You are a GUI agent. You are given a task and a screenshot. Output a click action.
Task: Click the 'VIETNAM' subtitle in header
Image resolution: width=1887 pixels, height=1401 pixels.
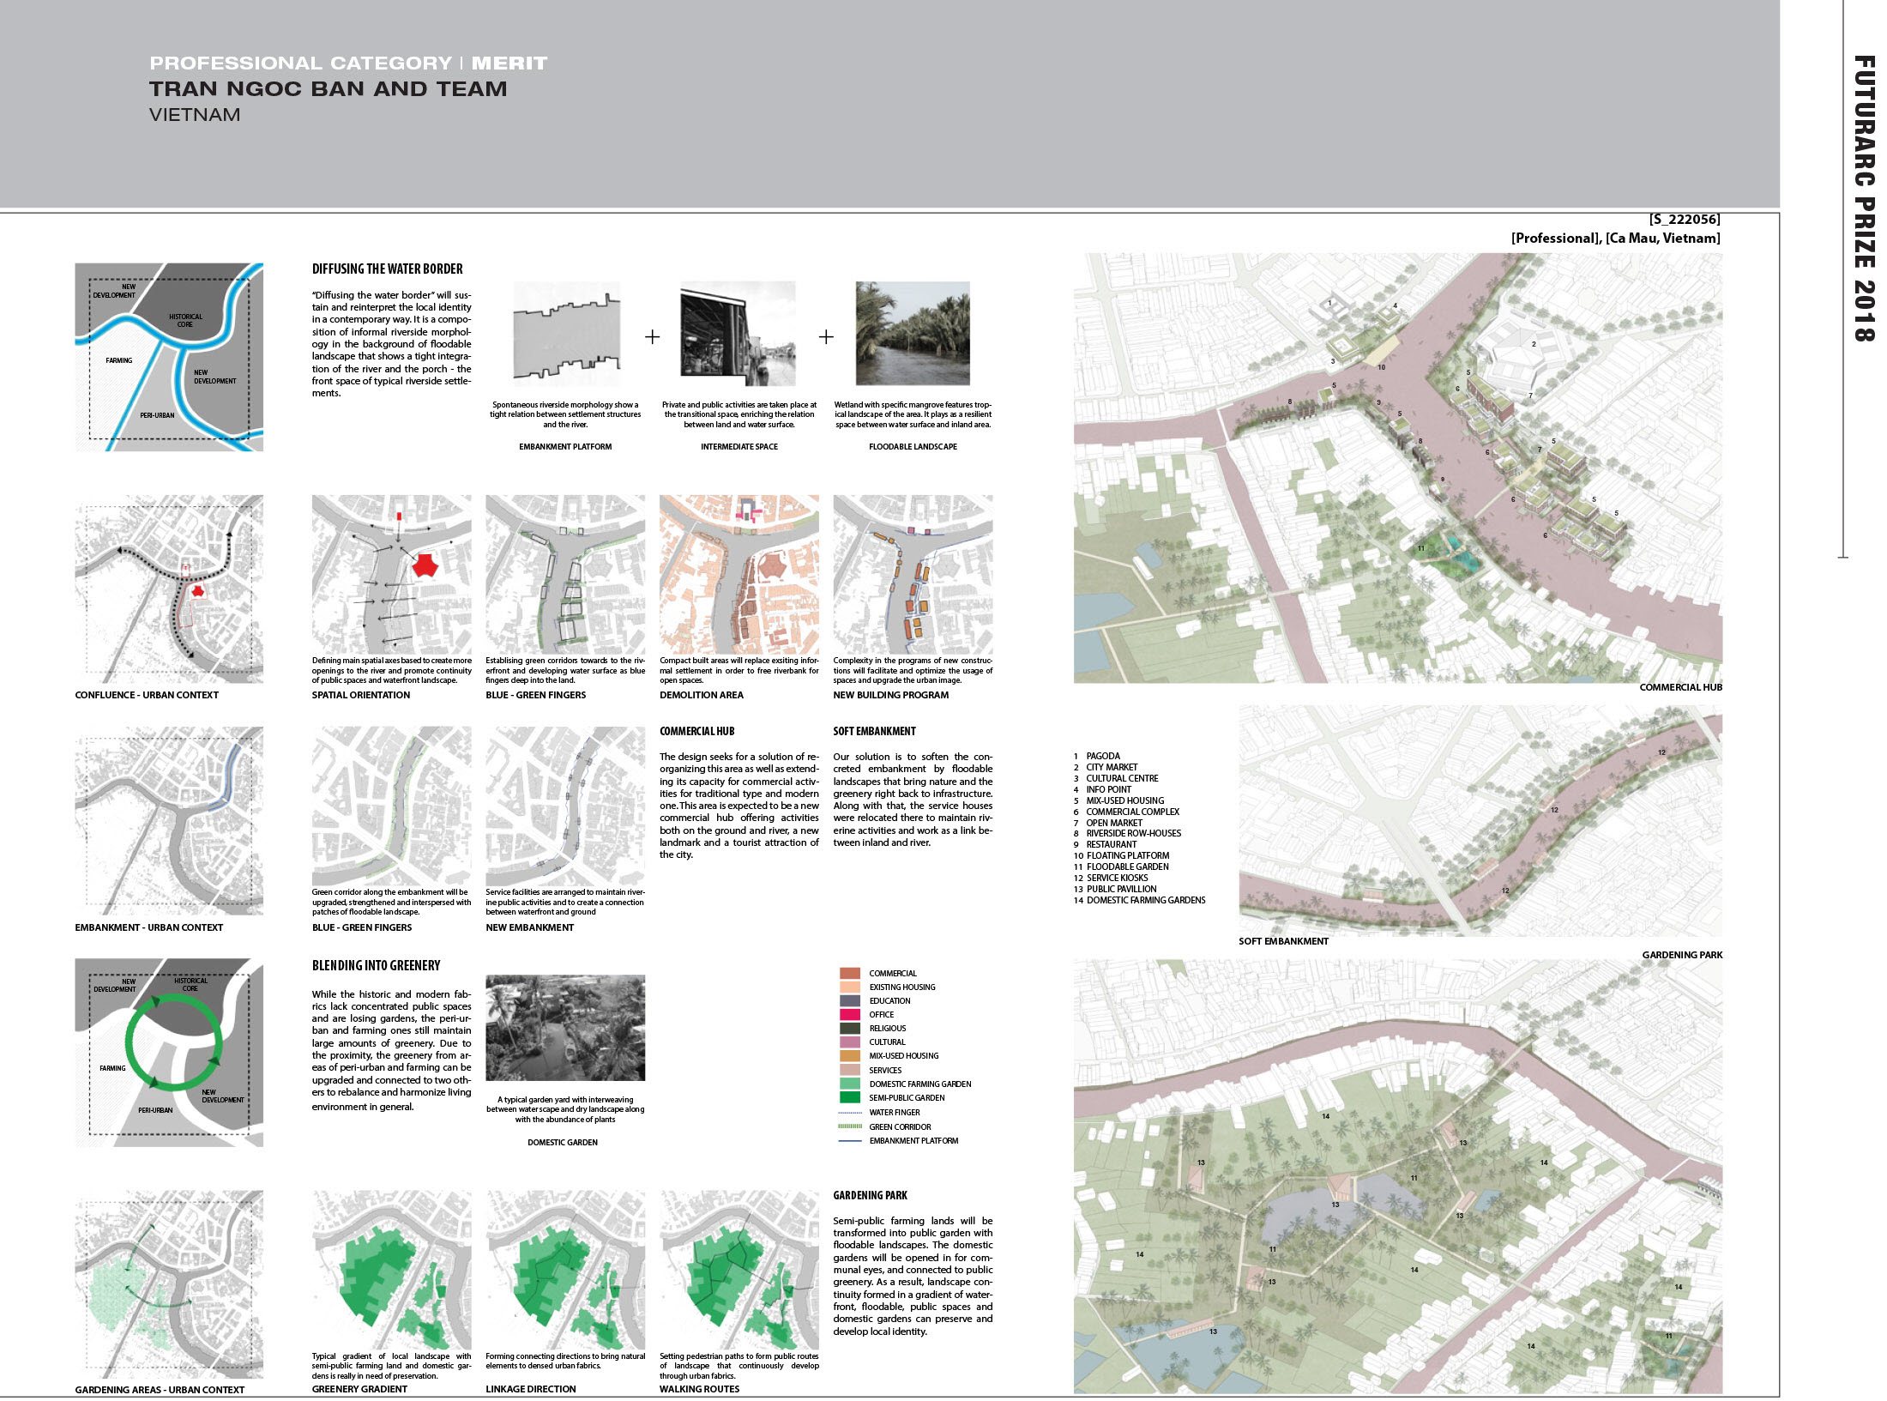click(x=195, y=115)
